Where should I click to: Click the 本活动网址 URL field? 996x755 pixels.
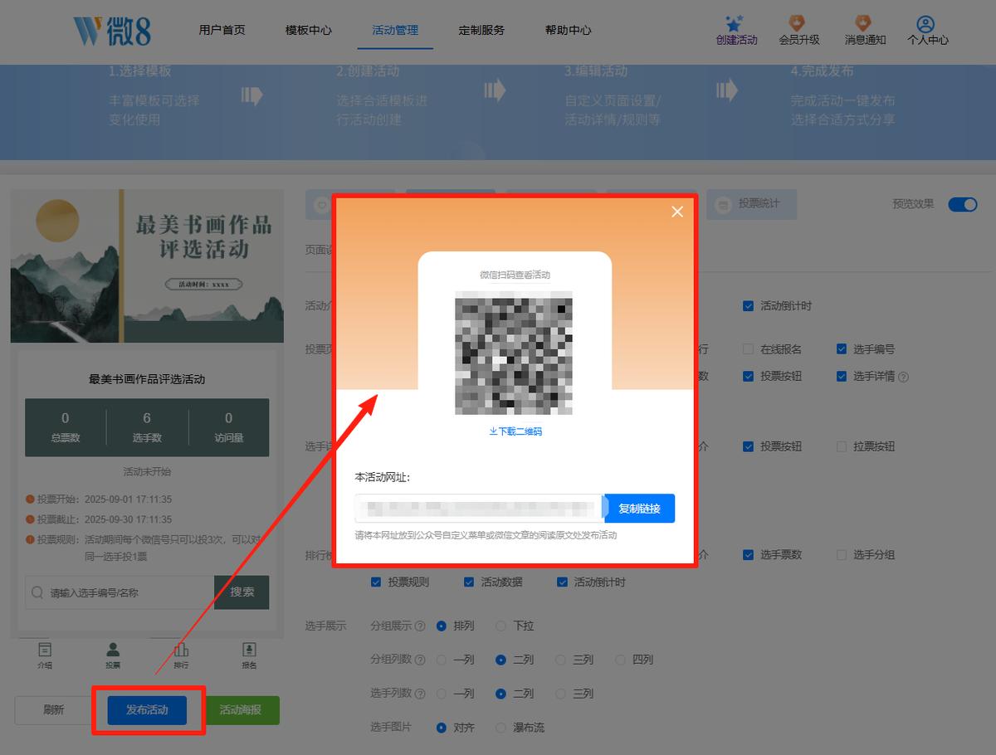[x=479, y=509]
